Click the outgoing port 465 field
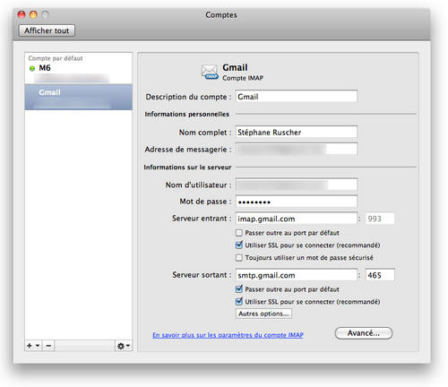This screenshot has height=387, width=448. [x=380, y=275]
